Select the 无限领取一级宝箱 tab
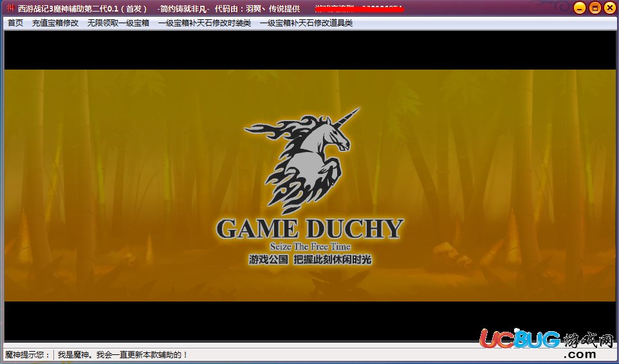The image size is (619, 364). pyautogui.click(x=118, y=23)
